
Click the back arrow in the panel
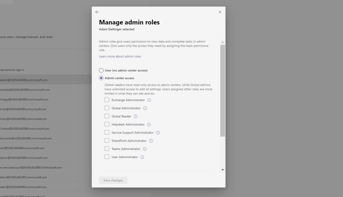[97, 12]
